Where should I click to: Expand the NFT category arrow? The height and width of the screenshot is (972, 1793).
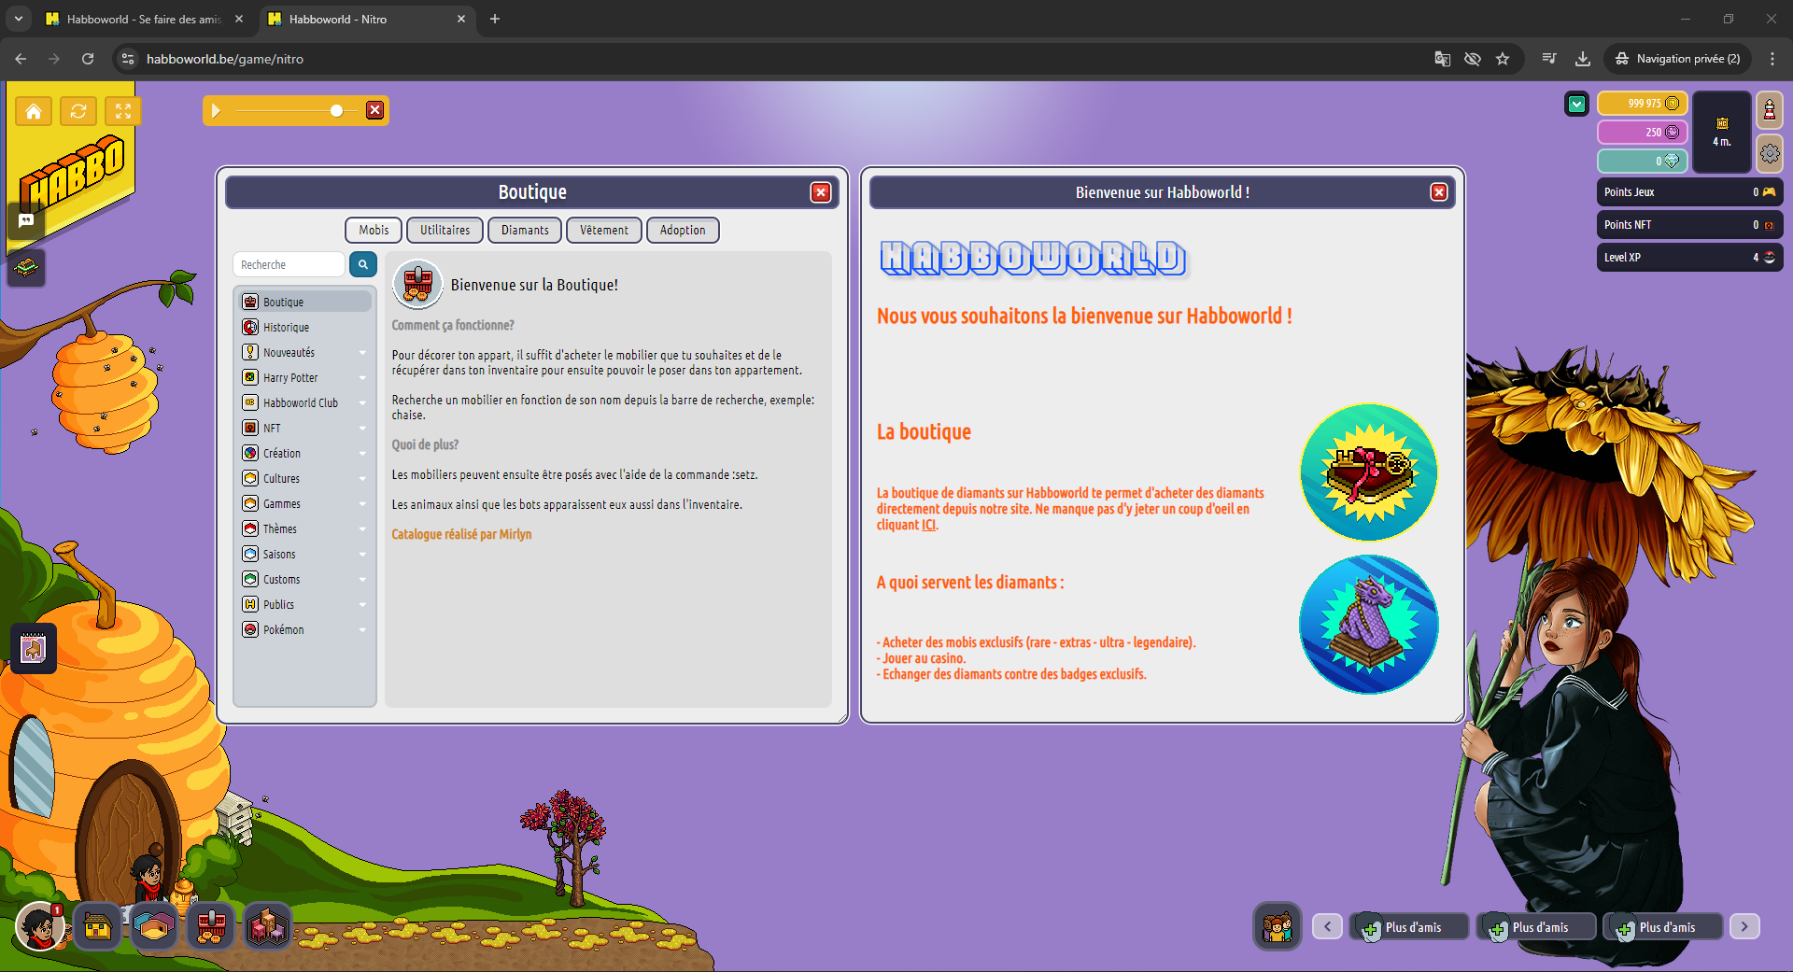(x=362, y=429)
